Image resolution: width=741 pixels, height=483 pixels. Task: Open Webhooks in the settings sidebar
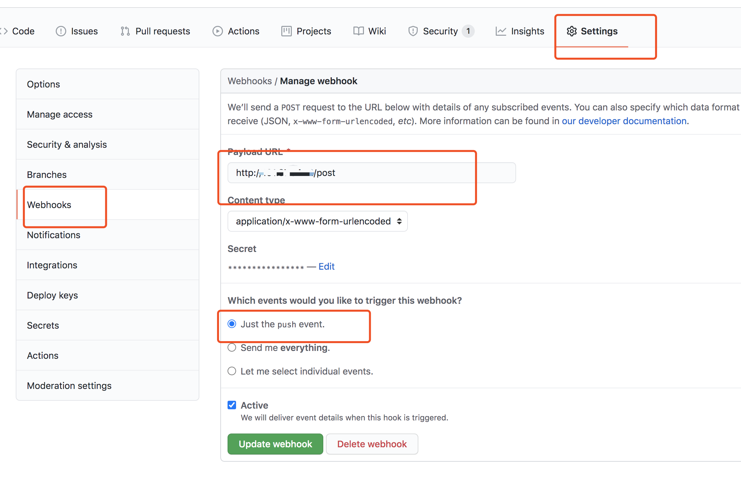(49, 205)
